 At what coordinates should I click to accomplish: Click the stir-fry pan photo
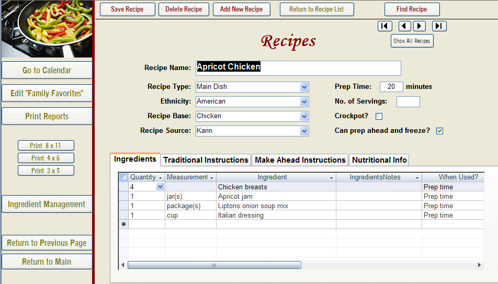[x=47, y=29]
